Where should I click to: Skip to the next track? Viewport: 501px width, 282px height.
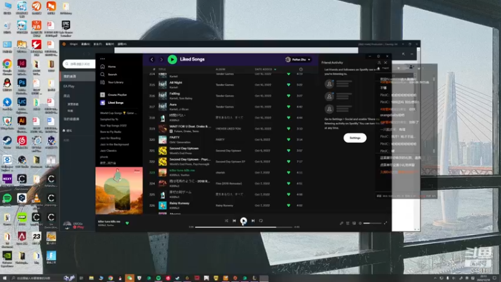click(253, 221)
